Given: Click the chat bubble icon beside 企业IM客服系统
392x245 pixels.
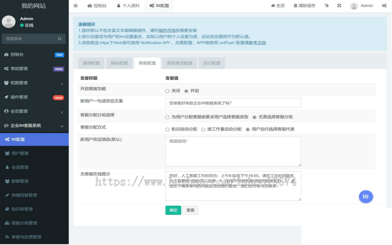Looking at the screenshot, I should click(x=6, y=126).
